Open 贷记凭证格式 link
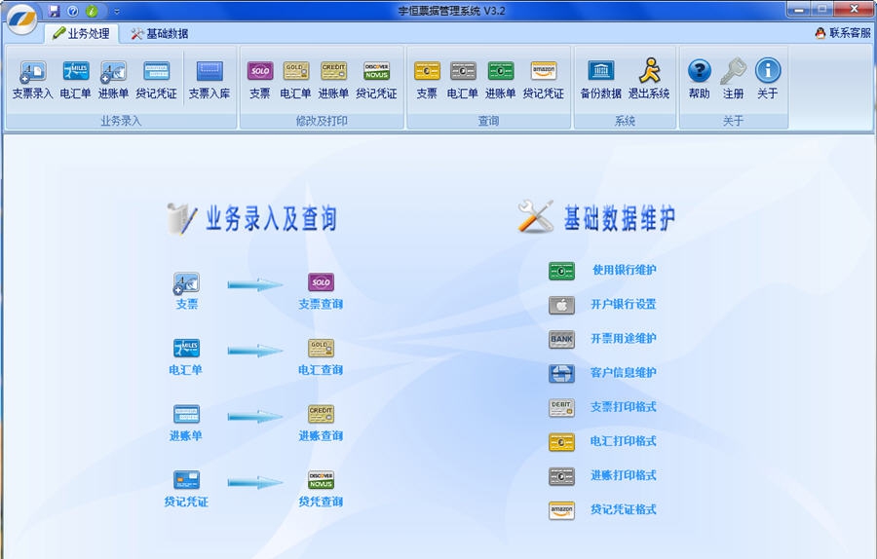This screenshot has width=877, height=559. pos(624,509)
